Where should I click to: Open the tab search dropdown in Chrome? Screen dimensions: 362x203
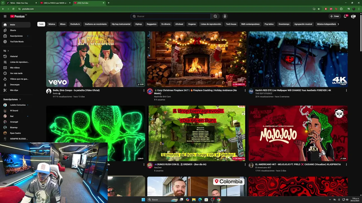click(3, 3)
